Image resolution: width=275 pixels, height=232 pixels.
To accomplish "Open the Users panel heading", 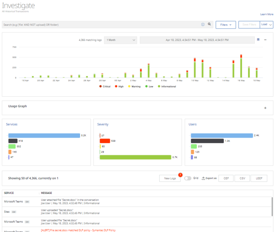I will [x=192, y=124].
